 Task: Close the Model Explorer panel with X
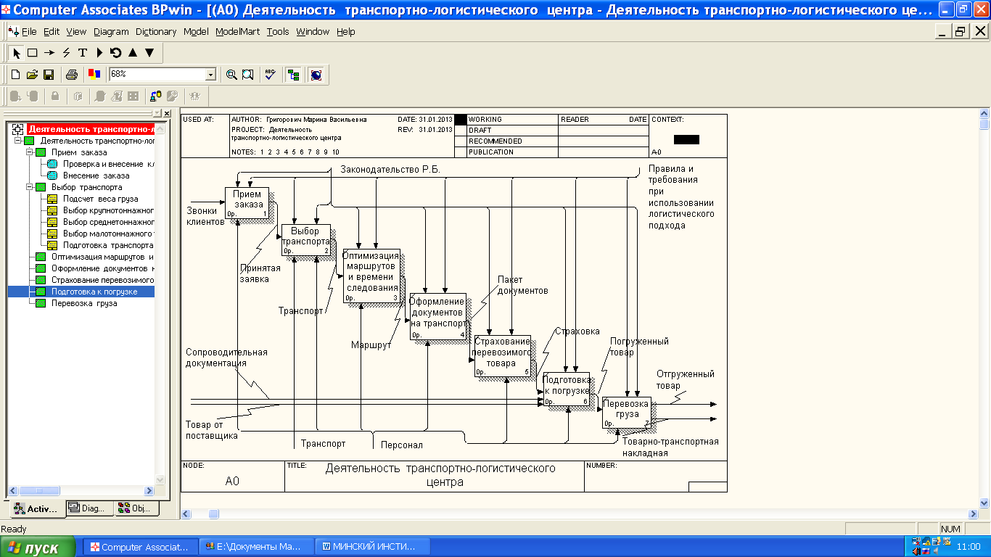pyautogui.click(x=168, y=113)
